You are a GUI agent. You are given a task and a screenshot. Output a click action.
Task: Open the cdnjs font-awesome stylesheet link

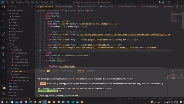(x=99, y=48)
